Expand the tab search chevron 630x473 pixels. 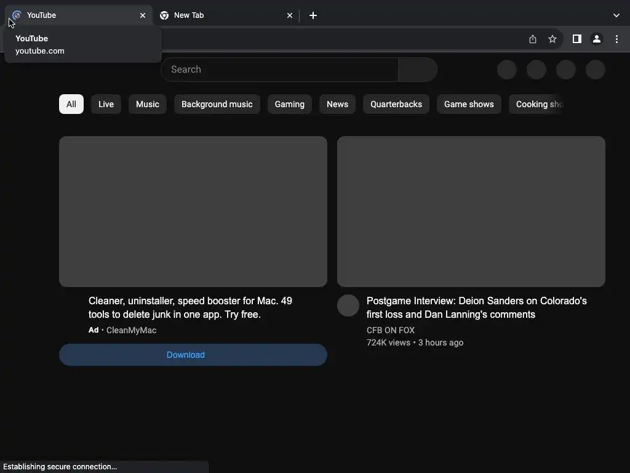point(616,15)
